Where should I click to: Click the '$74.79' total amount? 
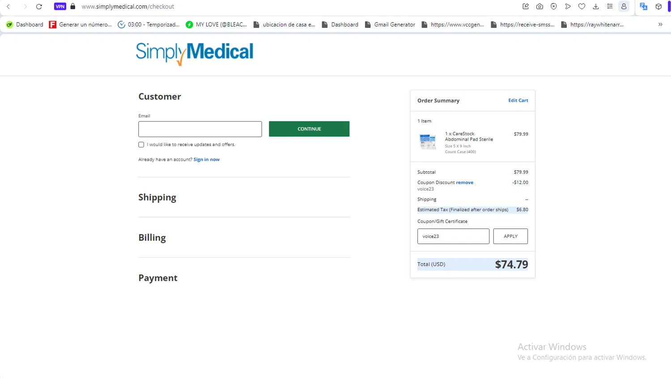(511, 264)
